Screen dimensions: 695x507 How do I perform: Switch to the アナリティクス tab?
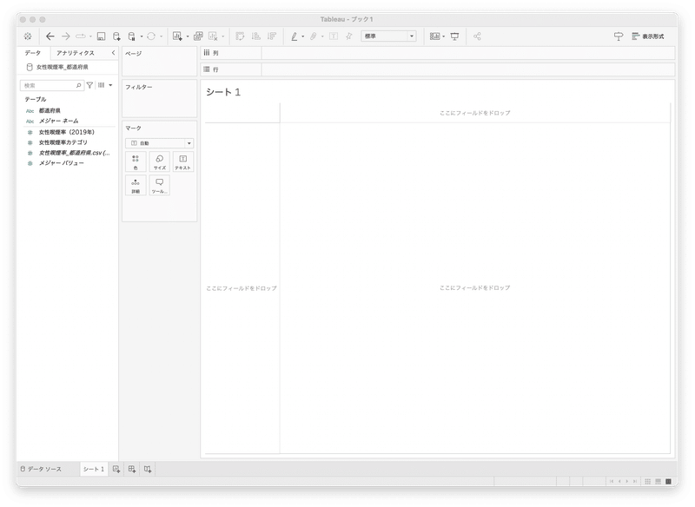coord(76,53)
